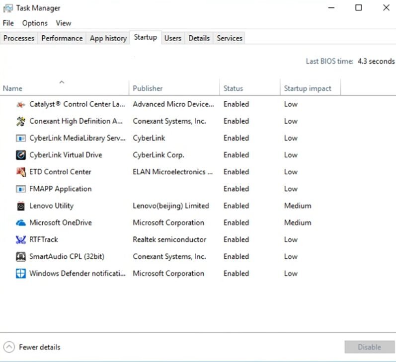Select the Lenovo Utility entry
The height and width of the screenshot is (362, 396).
pyautogui.click(x=52, y=206)
